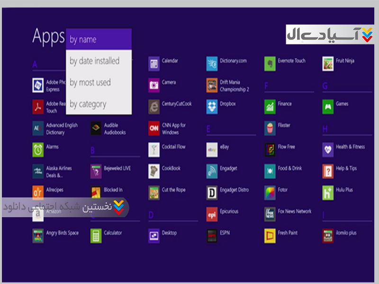
Task: Open the Calculator app icon
Action: click(96, 236)
